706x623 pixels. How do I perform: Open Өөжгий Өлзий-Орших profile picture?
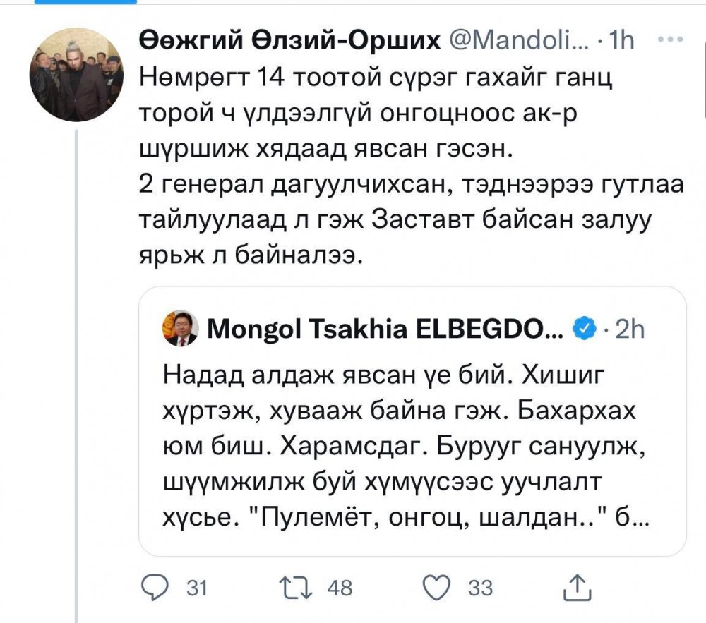click(76, 75)
